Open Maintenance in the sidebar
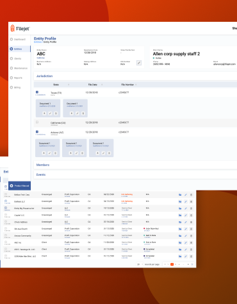This screenshot has width=237, height=304. [19, 68]
